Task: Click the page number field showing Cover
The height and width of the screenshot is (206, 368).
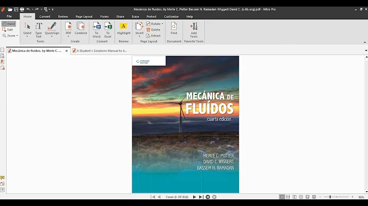Action: coord(177,197)
